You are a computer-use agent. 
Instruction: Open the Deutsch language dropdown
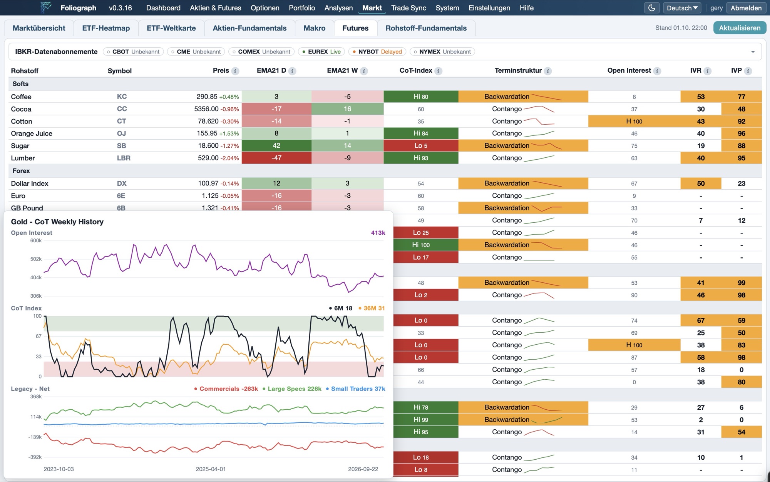coord(682,8)
